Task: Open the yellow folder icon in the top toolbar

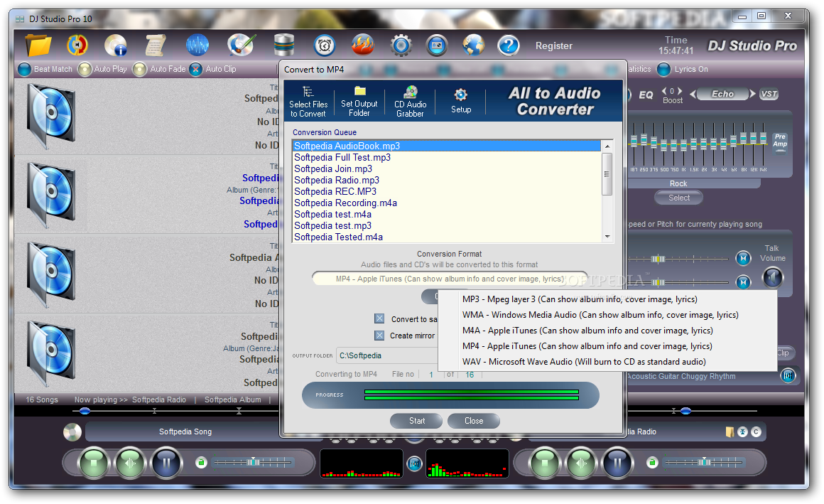Action: pyautogui.click(x=39, y=45)
